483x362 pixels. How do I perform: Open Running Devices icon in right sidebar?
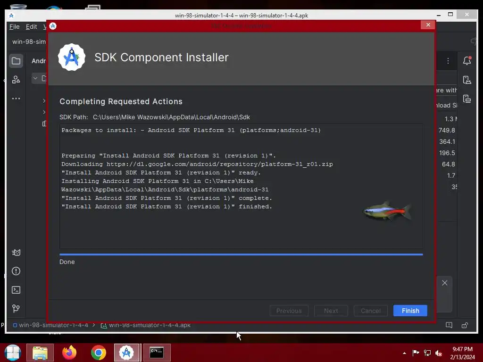pyautogui.click(x=467, y=99)
